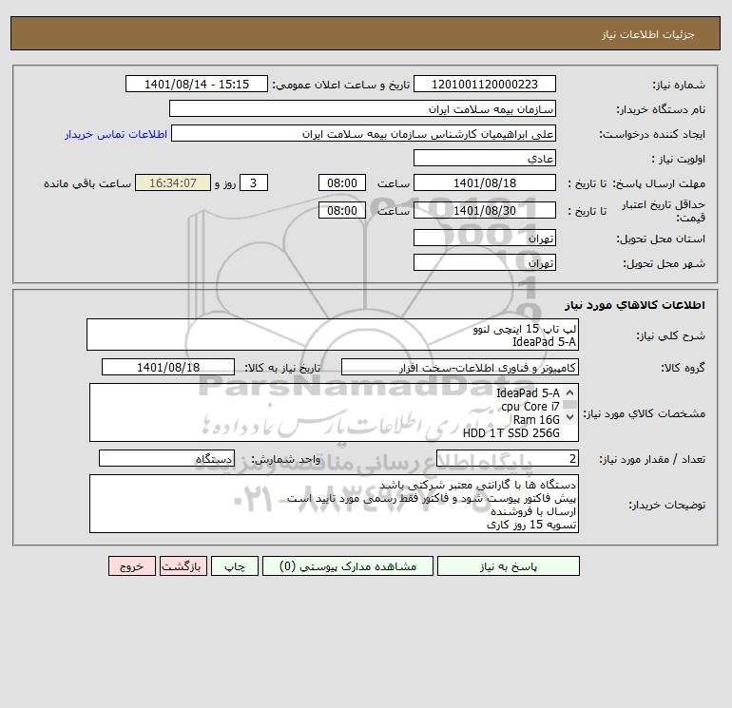The image size is (732, 708).
Task: Click the 'خروج' exit button
Action: pyautogui.click(x=131, y=566)
